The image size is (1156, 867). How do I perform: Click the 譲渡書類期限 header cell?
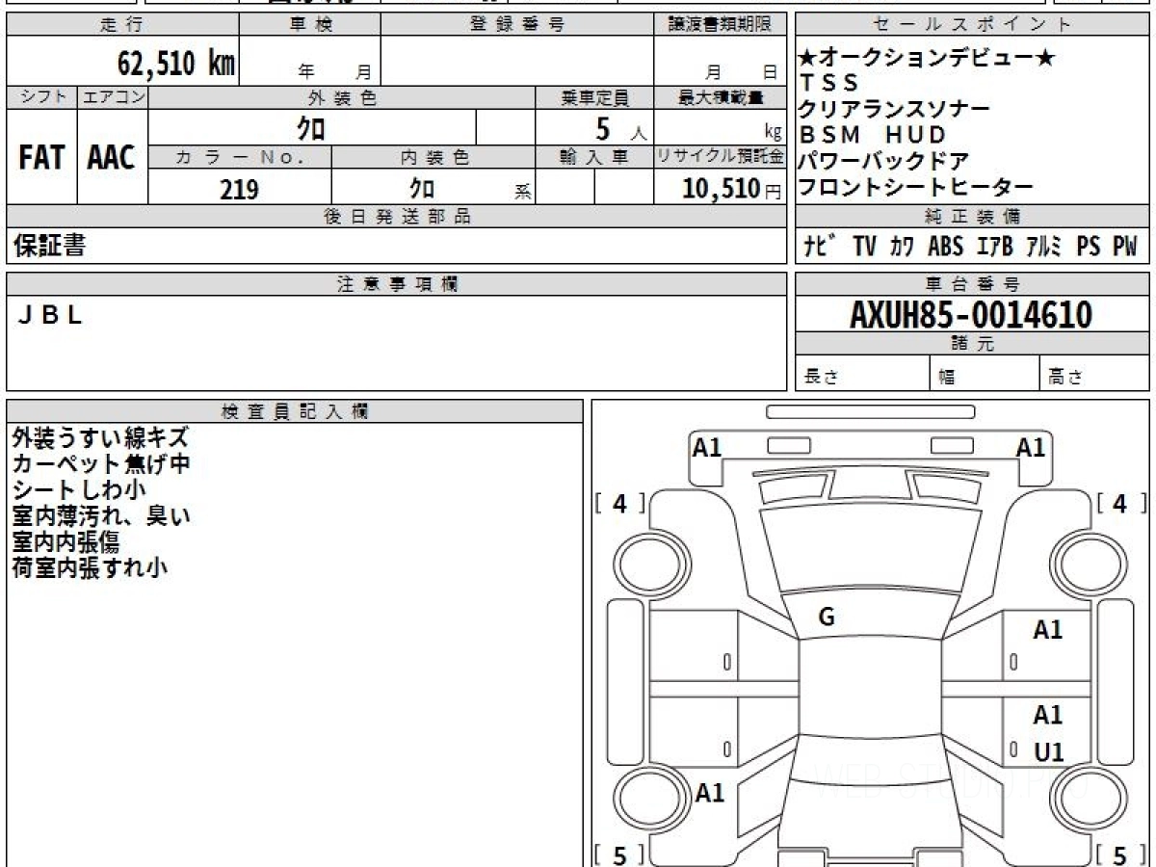click(720, 26)
